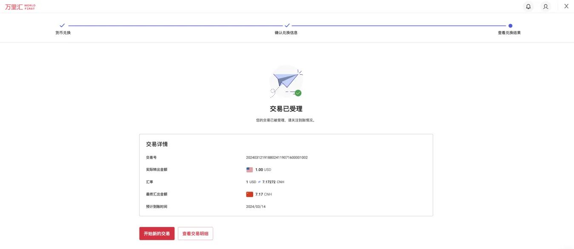This screenshot has height=249, width=574.
Task: Close the exchange page with X
Action: [x=566, y=6]
